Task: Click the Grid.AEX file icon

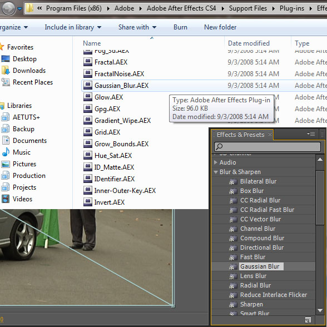Action: coord(88,132)
